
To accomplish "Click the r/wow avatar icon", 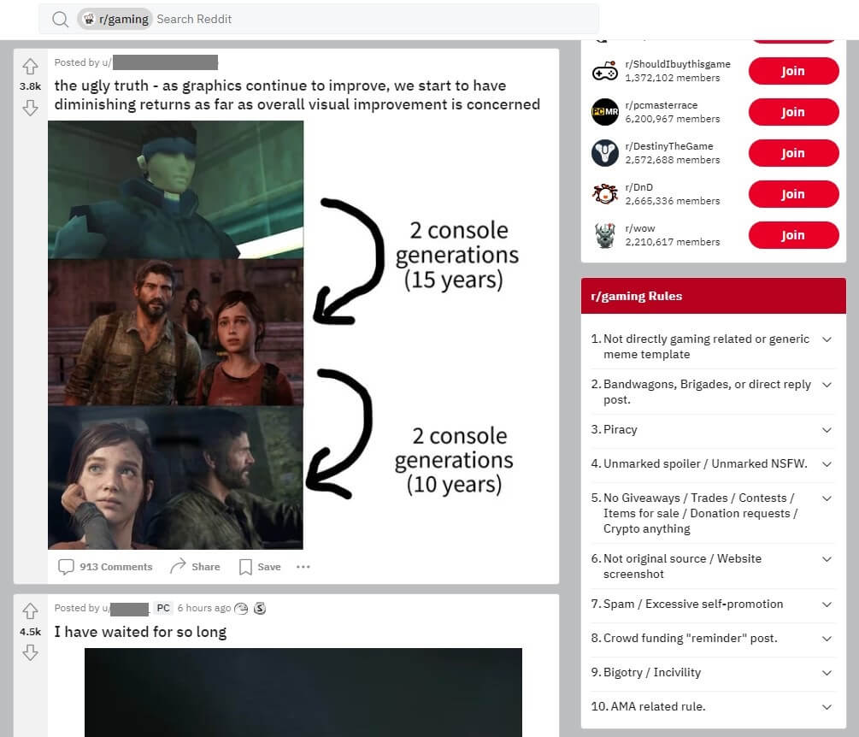I will 605,235.
